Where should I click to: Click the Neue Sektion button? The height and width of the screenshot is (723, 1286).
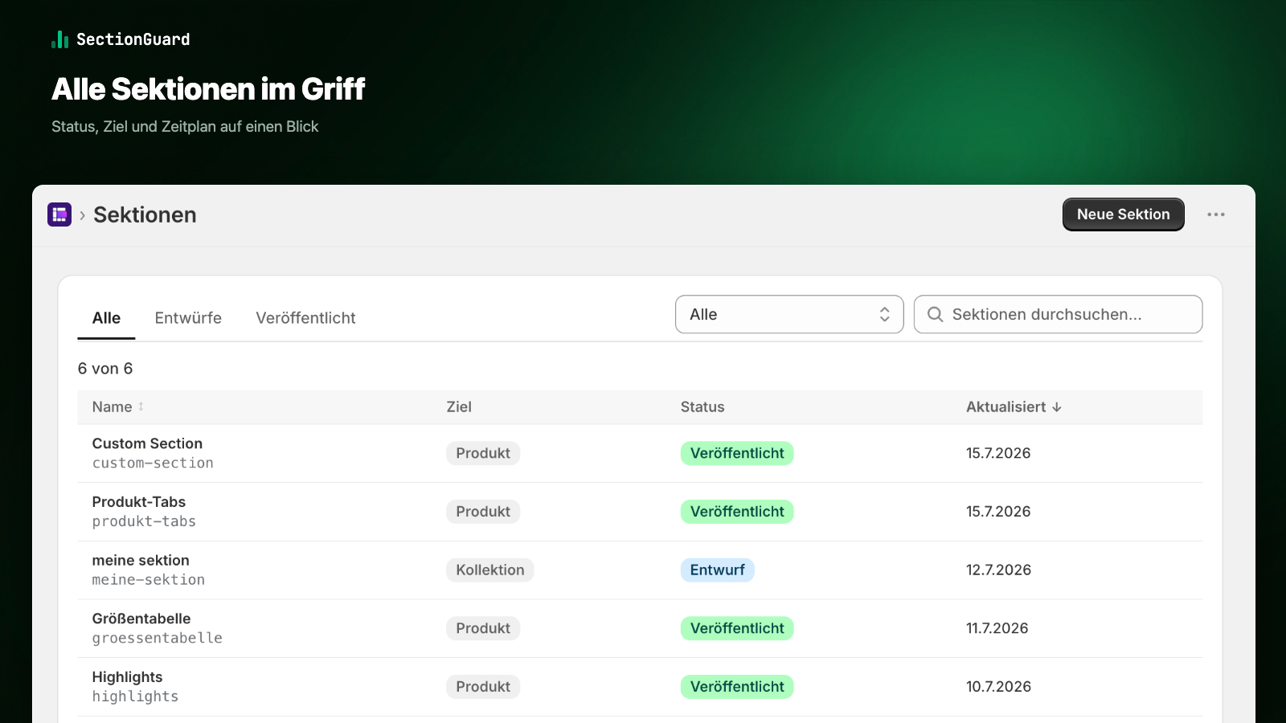pyautogui.click(x=1123, y=214)
